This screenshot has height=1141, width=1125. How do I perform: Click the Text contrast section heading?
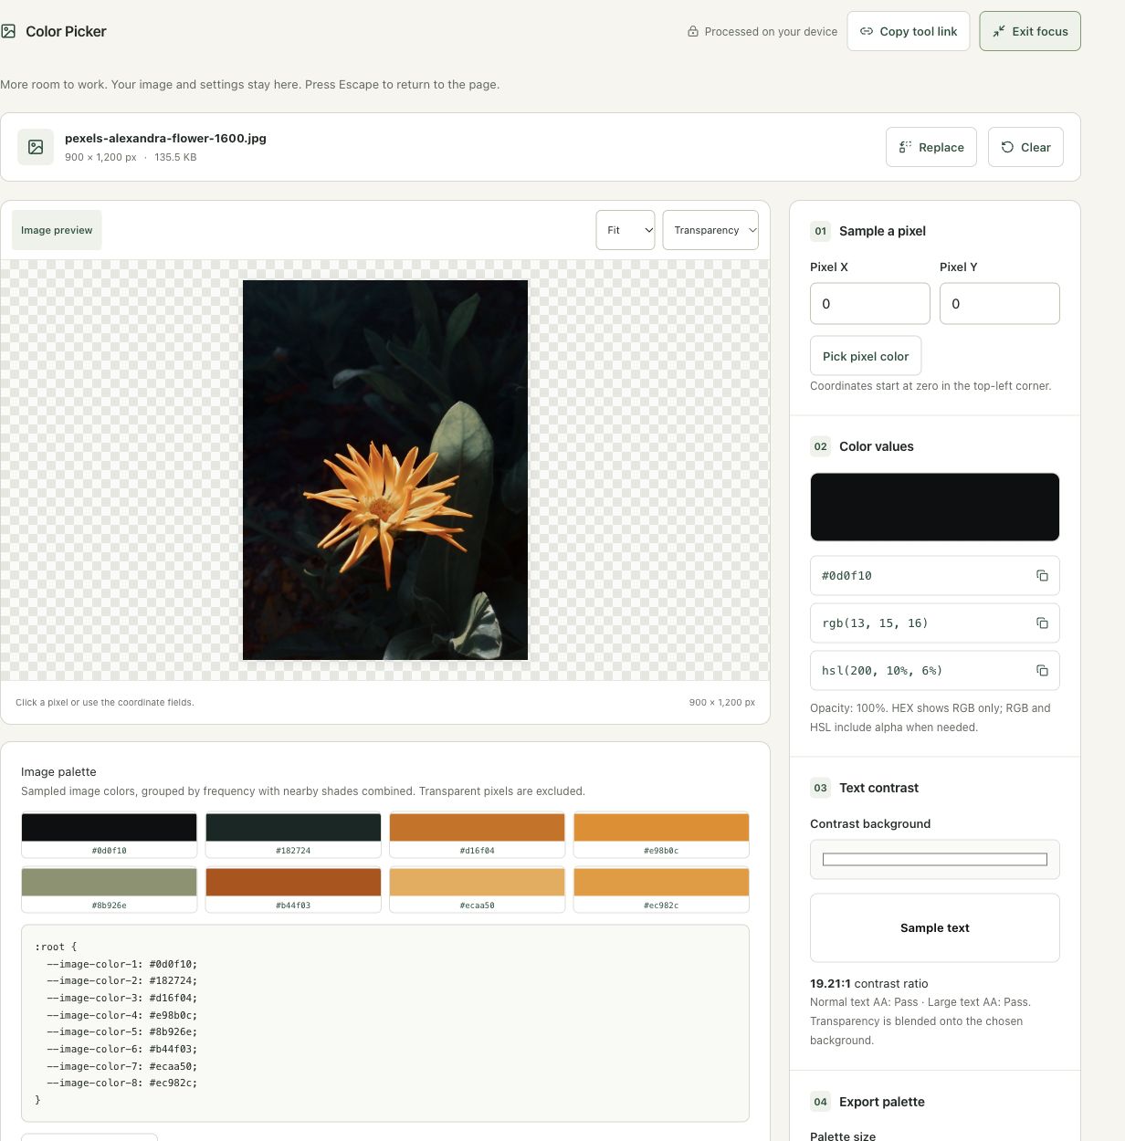point(878,788)
